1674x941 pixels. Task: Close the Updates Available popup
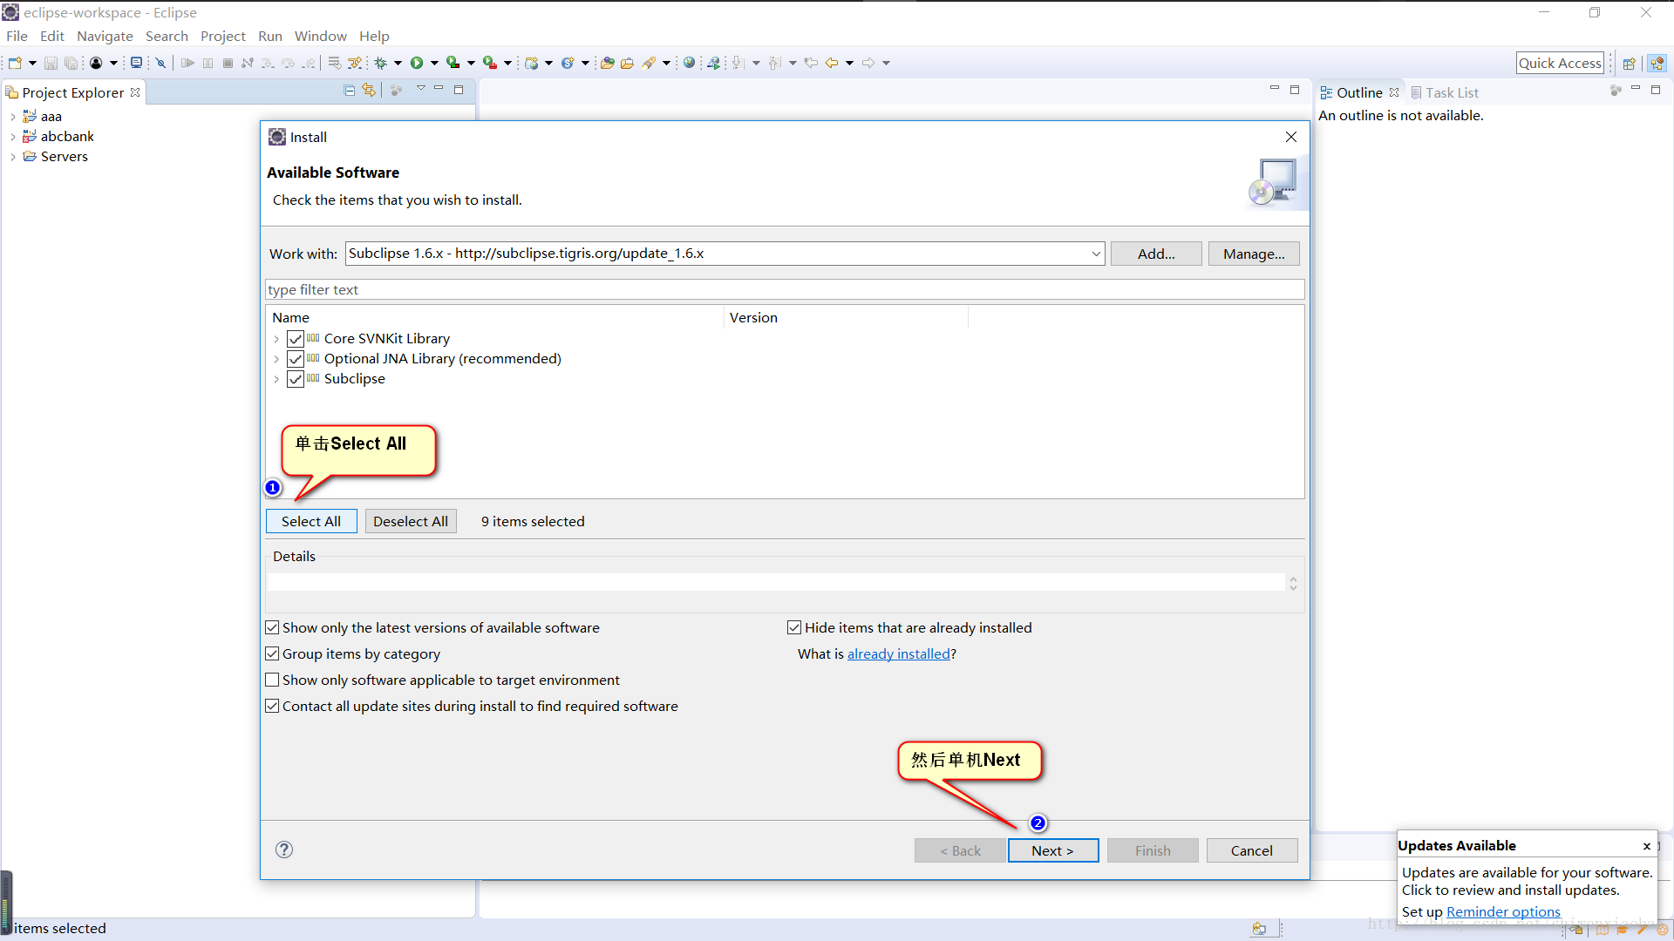pos(1647,846)
